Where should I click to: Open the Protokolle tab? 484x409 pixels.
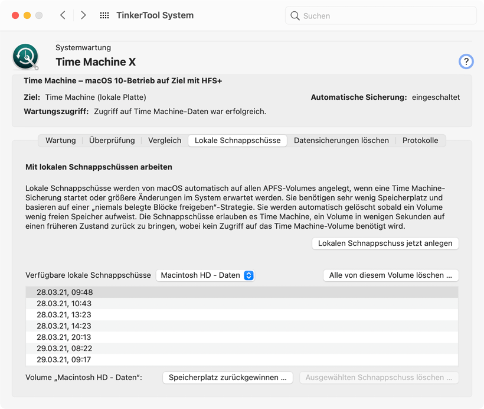coord(420,140)
